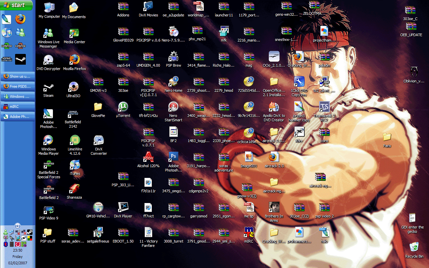The width and height of the screenshot is (429, 268).
Task: Open the Start menu
Action: tap(16, 5)
